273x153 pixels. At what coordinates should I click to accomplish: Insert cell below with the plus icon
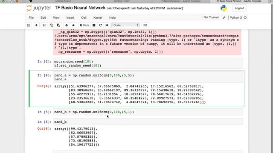coord(36,25)
